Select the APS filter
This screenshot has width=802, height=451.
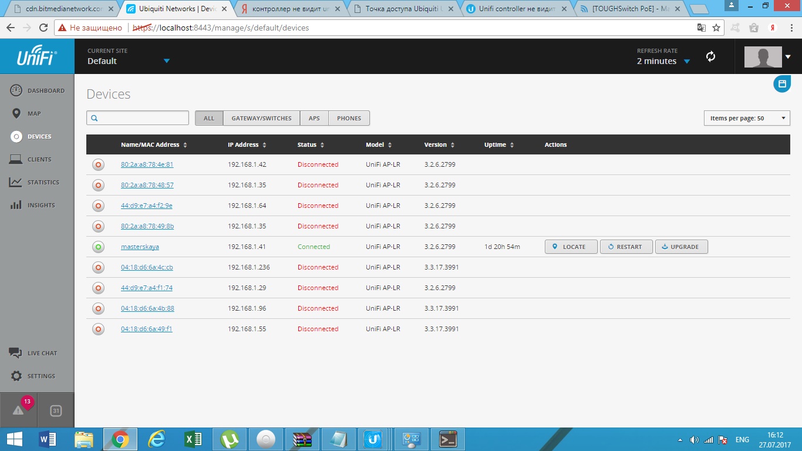[x=314, y=118]
